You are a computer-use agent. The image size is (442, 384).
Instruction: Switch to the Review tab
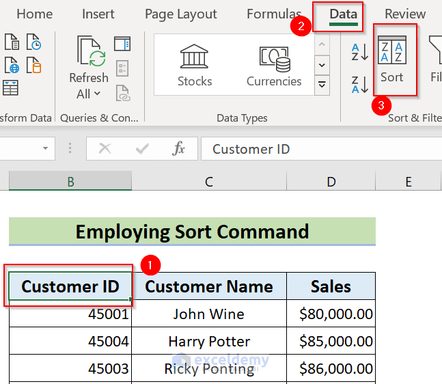click(x=405, y=14)
